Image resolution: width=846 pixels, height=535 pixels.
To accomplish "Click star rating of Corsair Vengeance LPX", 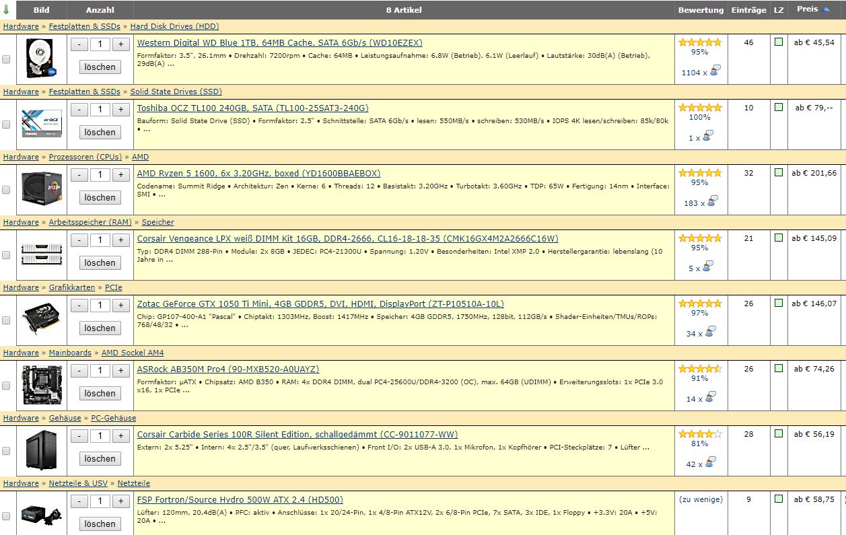I will click(x=700, y=238).
